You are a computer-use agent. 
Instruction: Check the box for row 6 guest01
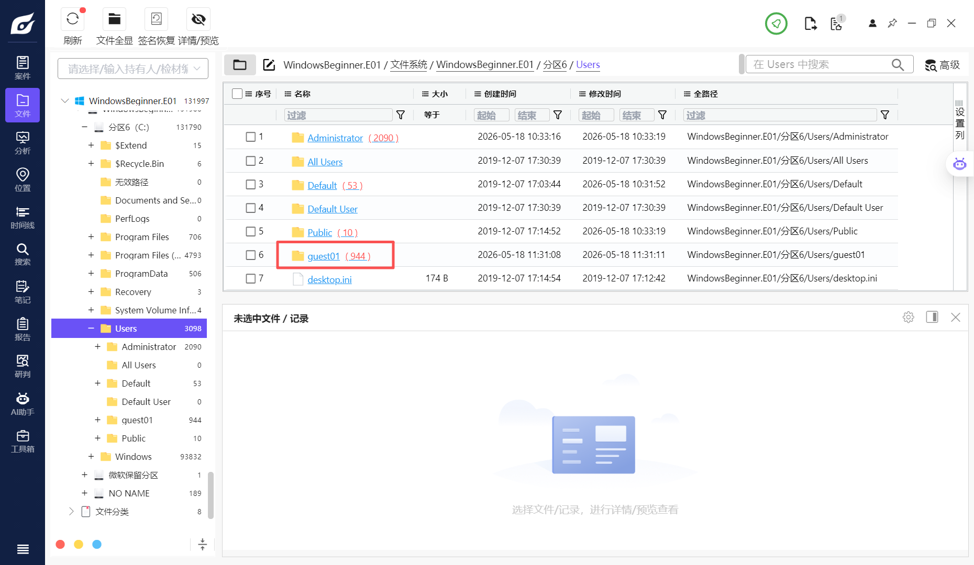[251, 255]
